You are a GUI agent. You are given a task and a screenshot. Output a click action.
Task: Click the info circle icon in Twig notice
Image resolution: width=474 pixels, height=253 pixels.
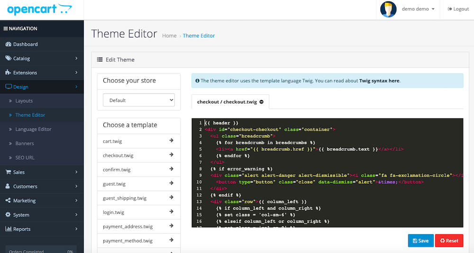click(x=197, y=81)
